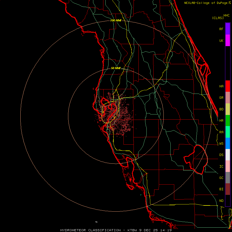Viewport: 232px width, 232px height.
Task: Click the HHC product label
Action: [x=227, y=15]
